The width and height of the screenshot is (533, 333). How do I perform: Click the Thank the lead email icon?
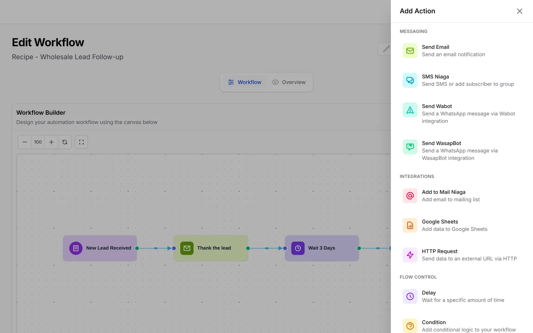point(187,248)
